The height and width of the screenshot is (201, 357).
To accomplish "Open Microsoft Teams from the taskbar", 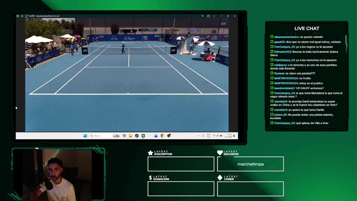I will point(156,136).
